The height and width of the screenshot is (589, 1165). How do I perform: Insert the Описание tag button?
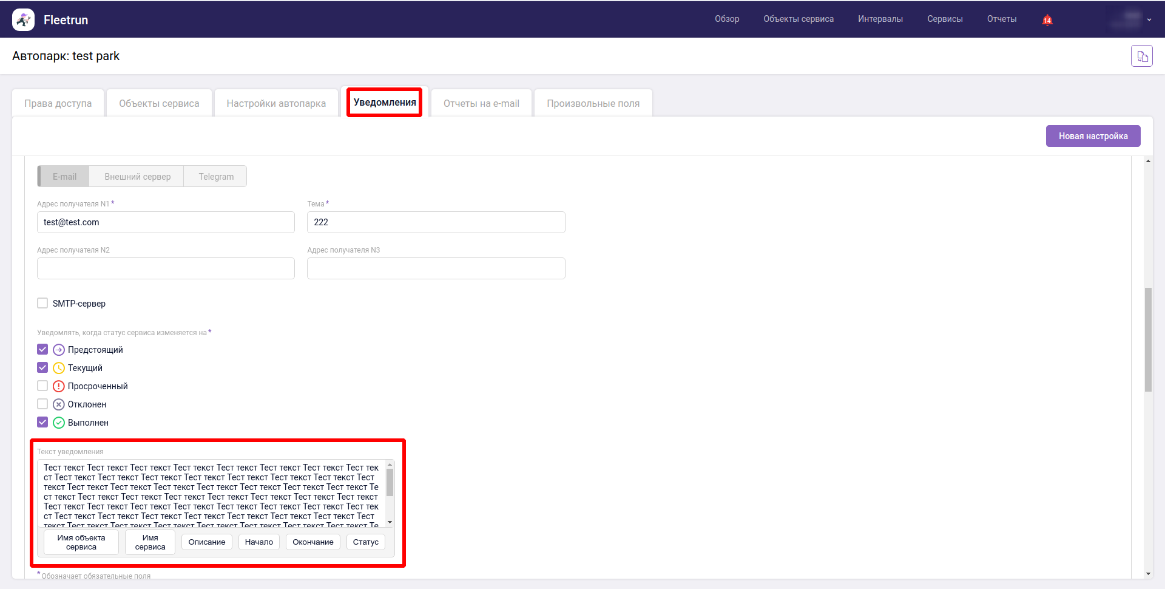point(206,542)
